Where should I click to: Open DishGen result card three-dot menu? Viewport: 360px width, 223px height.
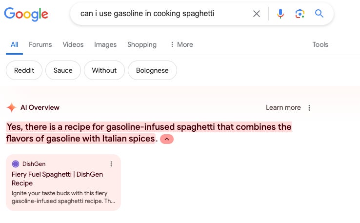pos(111,164)
